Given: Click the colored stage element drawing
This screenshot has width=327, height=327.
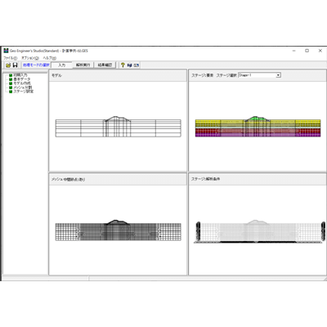Looking at the screenshot, I should [x=258, y=126].
